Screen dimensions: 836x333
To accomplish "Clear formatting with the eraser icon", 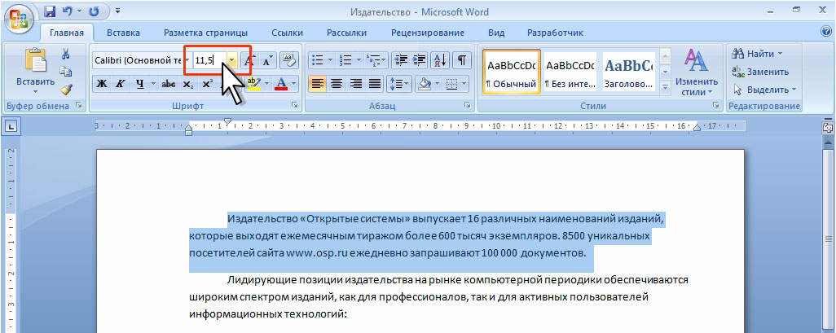I will [x=288, y=60].
